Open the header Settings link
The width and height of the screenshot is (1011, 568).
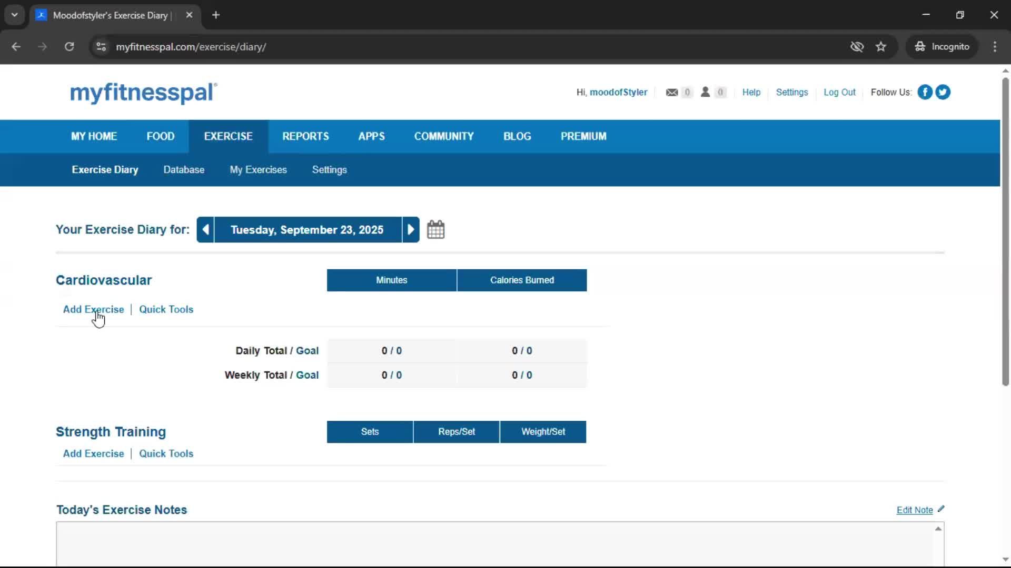pos(792,93)
